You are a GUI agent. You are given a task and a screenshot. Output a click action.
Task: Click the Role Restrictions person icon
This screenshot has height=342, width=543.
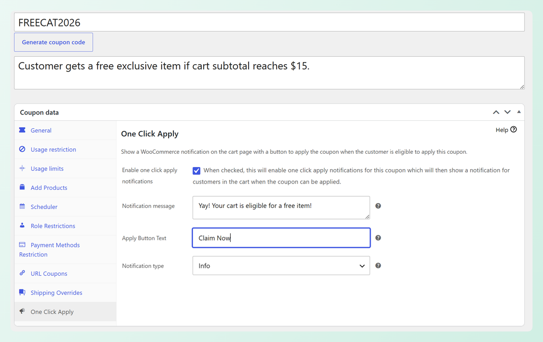click(22, 225)
